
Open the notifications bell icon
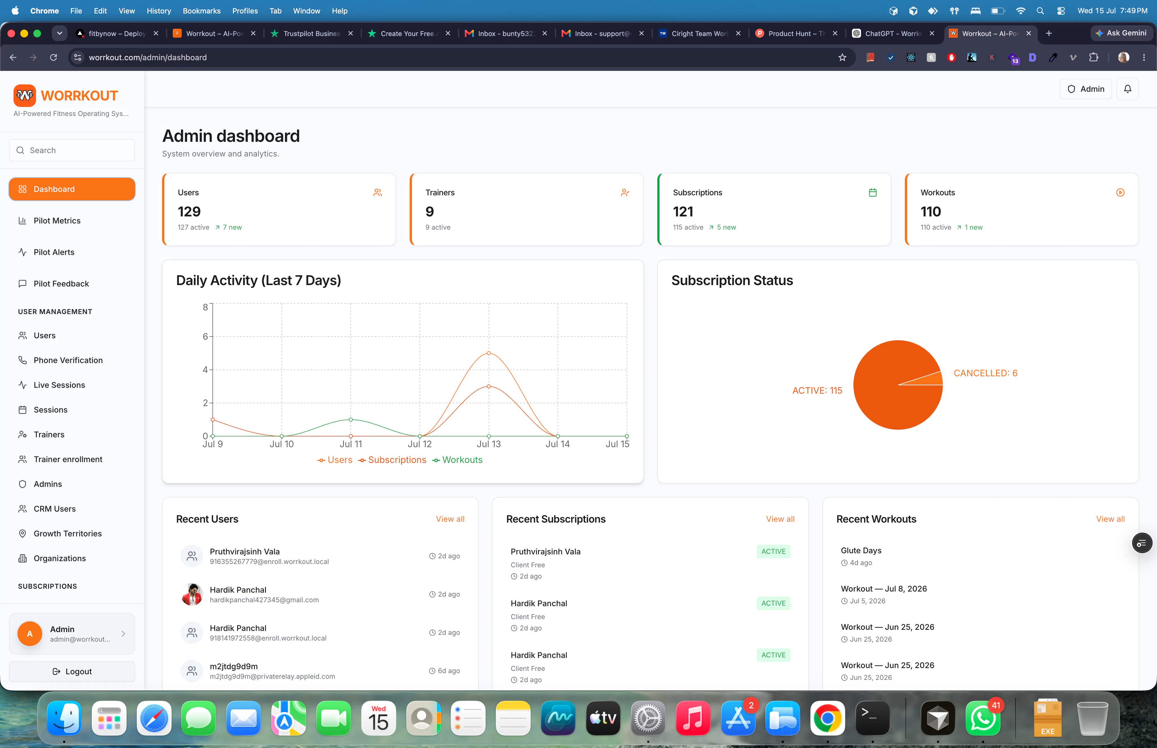tap(1127, 89)
